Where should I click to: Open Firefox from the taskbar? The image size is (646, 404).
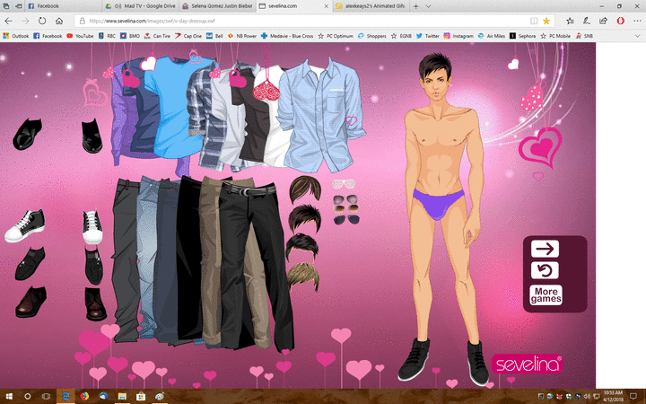(x=84, y=396)
